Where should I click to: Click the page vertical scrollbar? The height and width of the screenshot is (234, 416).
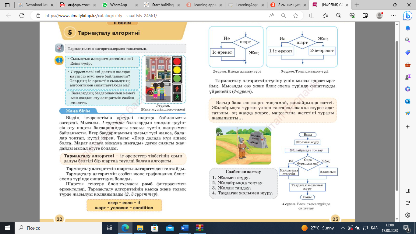397,116
